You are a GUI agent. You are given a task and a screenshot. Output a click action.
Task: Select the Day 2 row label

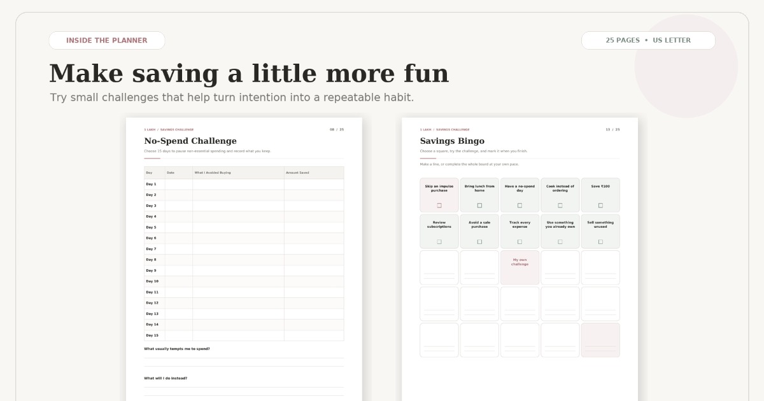[151, 195]
